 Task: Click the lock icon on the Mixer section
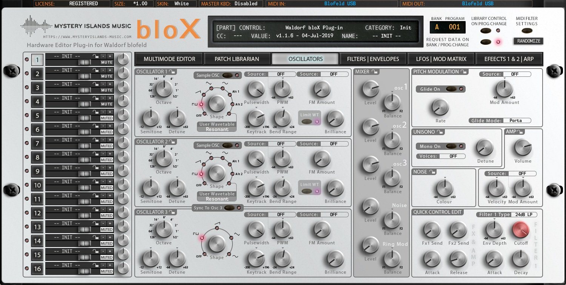coord(374,72)
